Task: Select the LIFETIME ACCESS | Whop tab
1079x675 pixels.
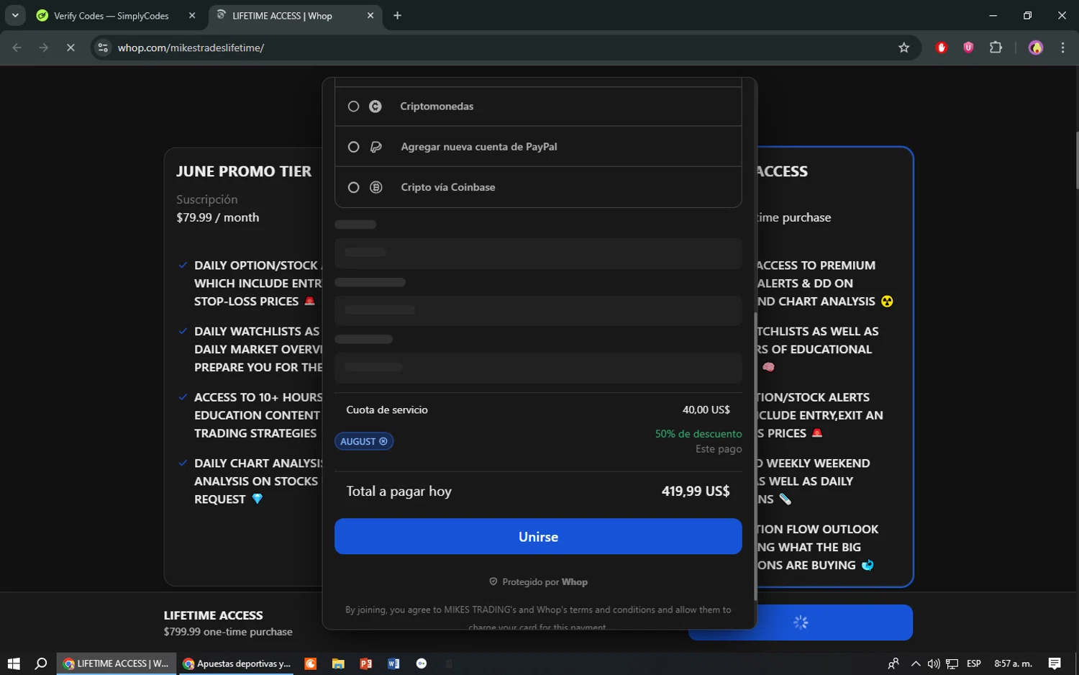Action: pos(282,16)
